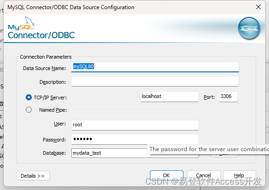Expand the Details >> section
This screenshot has width=269, height=190.
click(x=33, y=176)
